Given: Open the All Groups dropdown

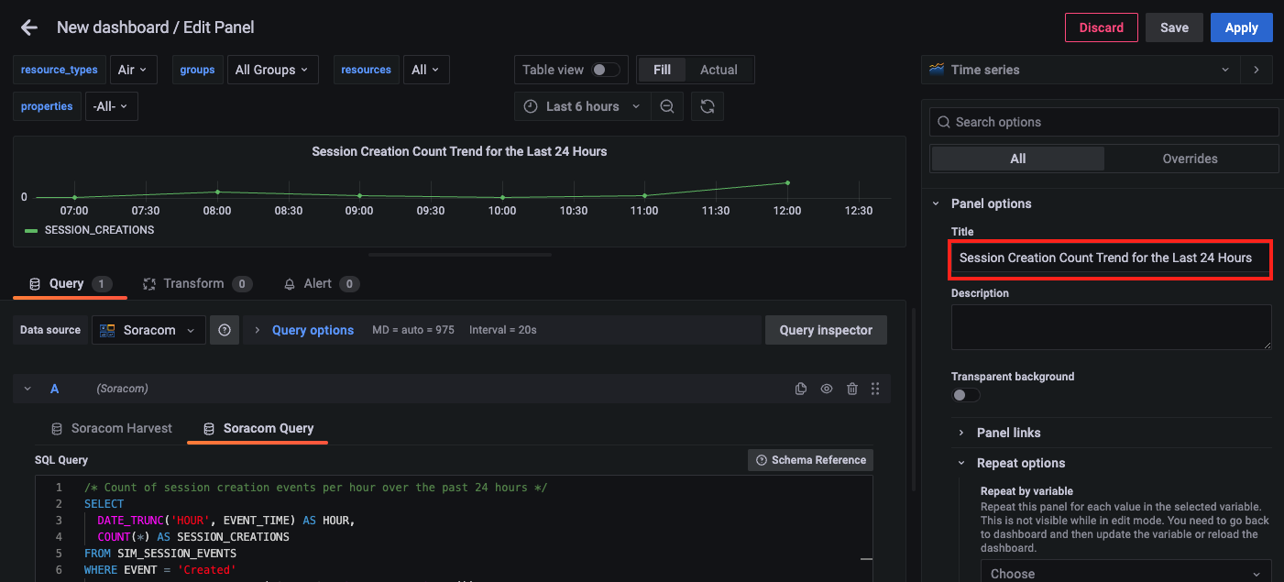Looking at the screenshot, I should [x=272, y=69].
